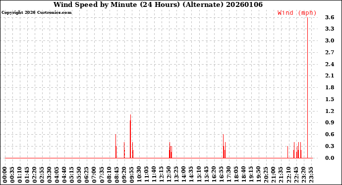Click the 18:40 time axis label

point(243,175)
